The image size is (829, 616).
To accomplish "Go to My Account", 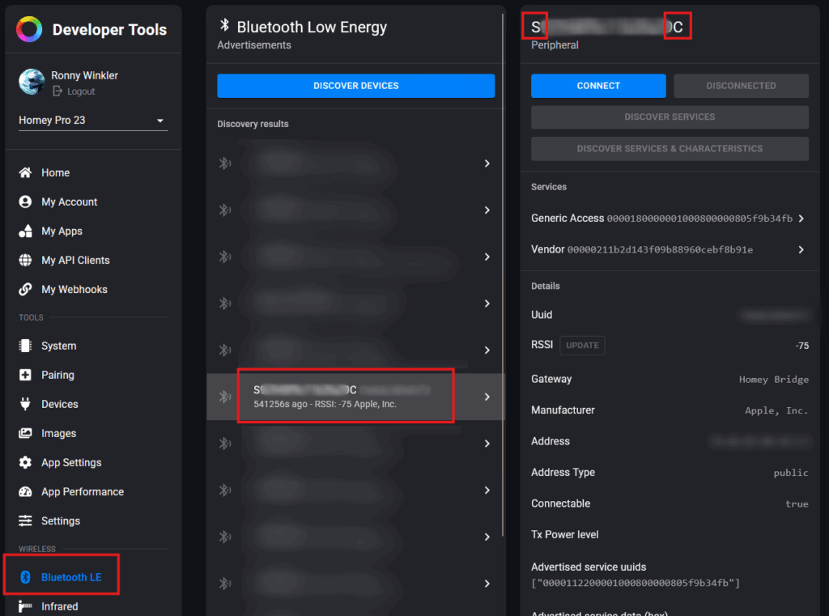I will tap(70, 202).
